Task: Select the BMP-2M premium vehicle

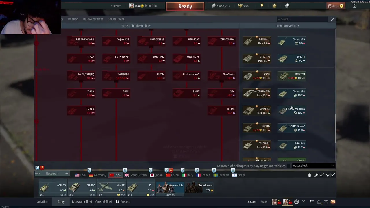Action: [291, 76]
